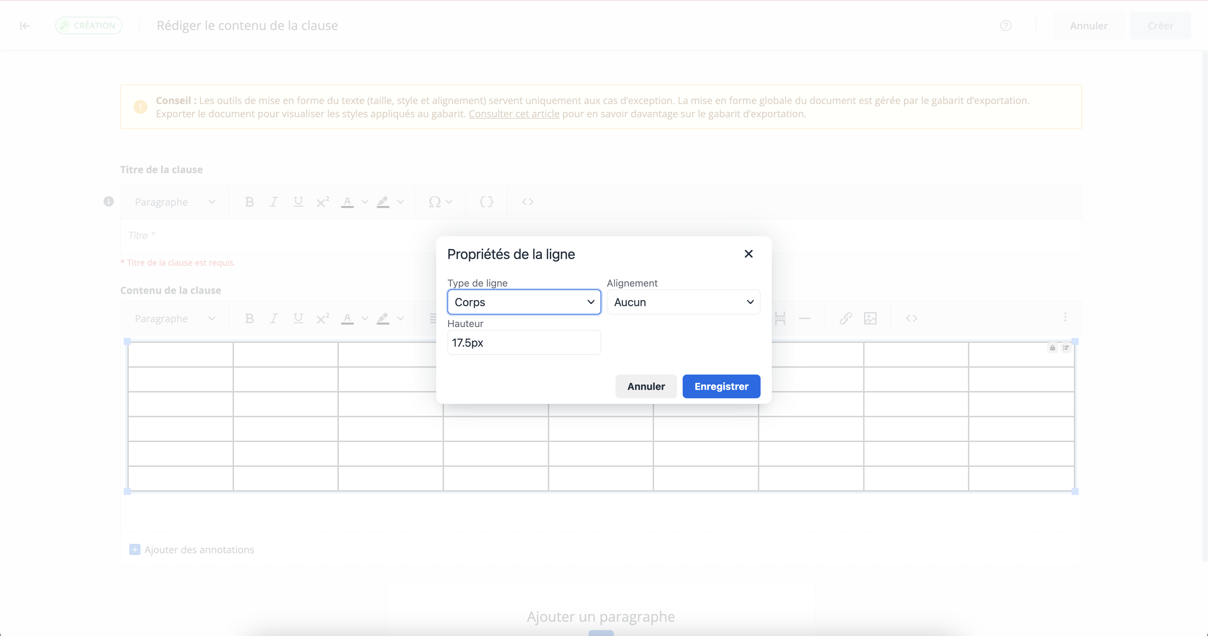1208x636 pixels.
Task: Click the insert image icon
Action: (870, 318)
